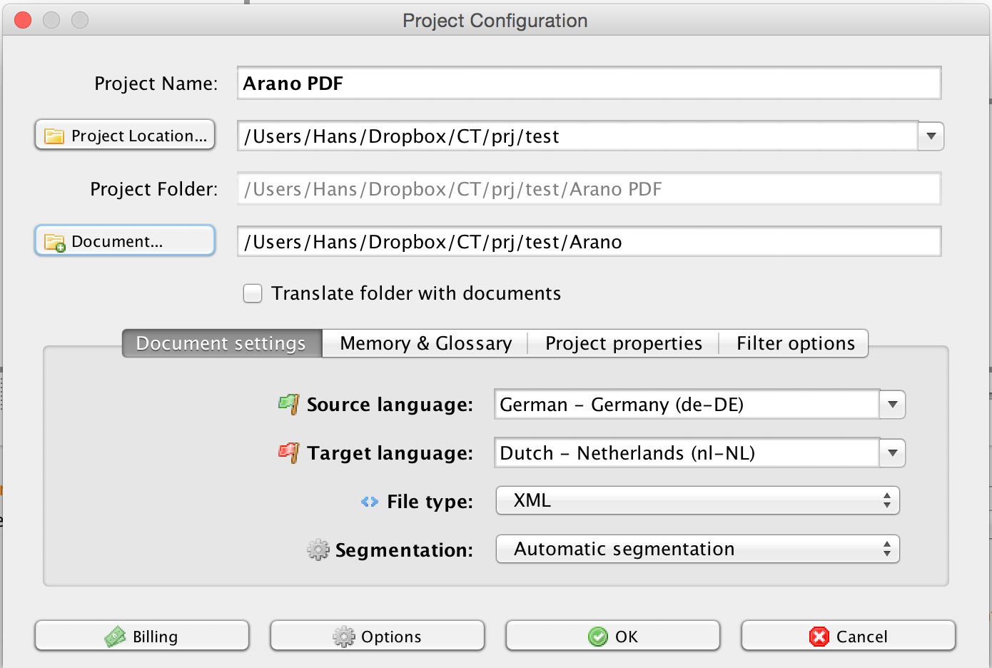Open Options via the gear button

pyautogui.click(x=378, y=636)
